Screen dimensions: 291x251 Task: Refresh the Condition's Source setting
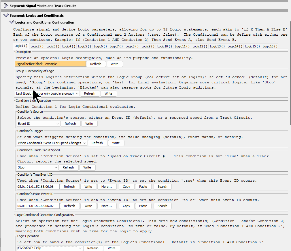tap(70, 124)
